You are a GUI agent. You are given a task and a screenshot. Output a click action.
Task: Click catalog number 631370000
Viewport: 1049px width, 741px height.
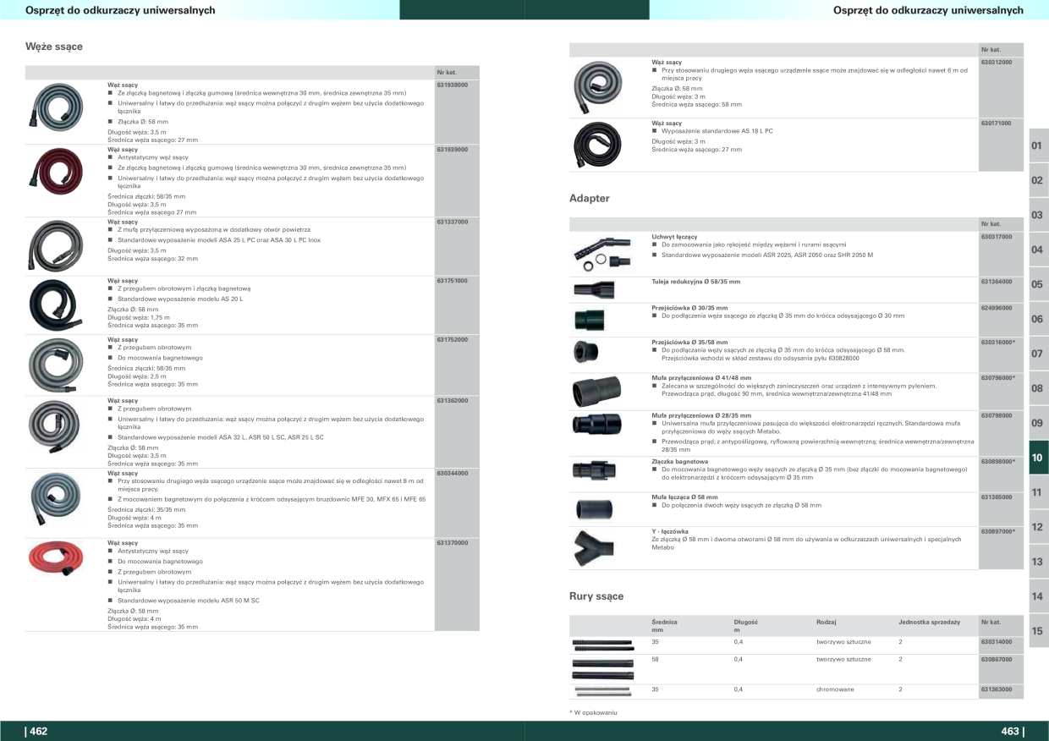point(453,543)
